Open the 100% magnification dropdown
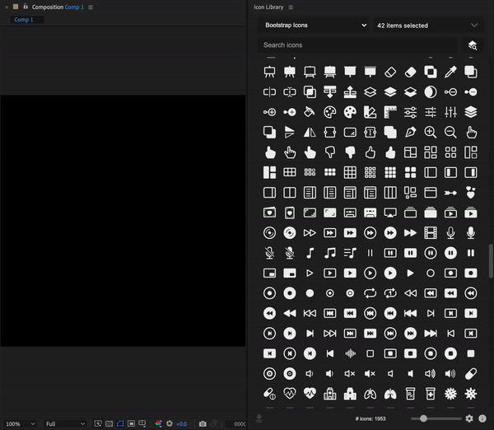The image size is (494, 430). pos(20,423)
